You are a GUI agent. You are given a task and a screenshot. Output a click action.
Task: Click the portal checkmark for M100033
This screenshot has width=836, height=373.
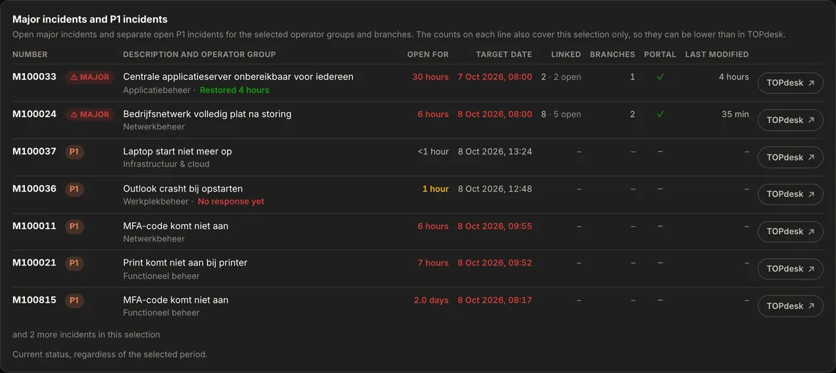660,77
